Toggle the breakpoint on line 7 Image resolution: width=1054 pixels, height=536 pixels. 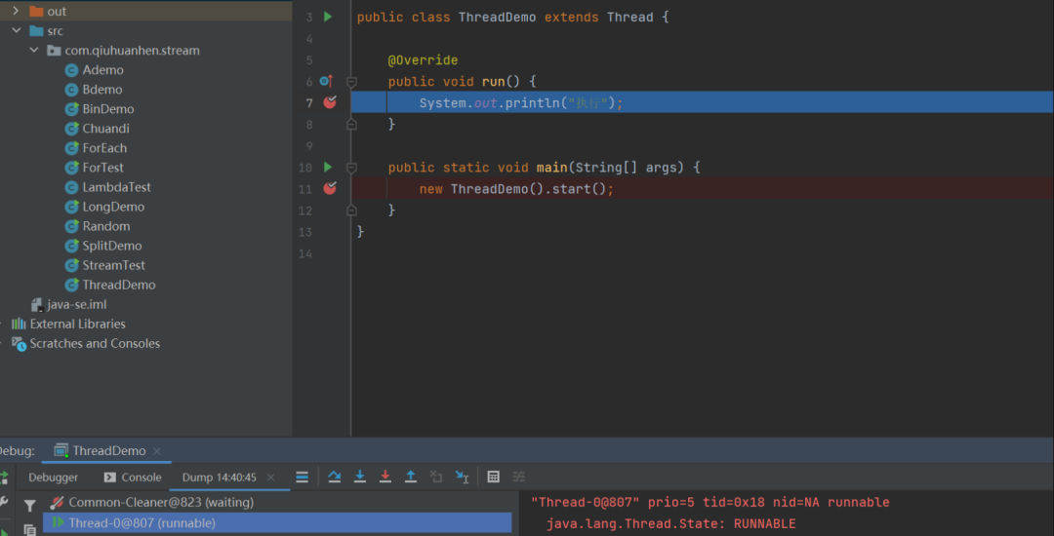(x=330, y=102)
